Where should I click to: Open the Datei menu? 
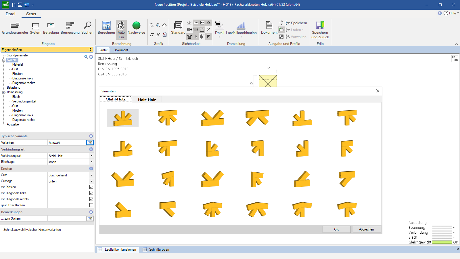coord(10,14)
